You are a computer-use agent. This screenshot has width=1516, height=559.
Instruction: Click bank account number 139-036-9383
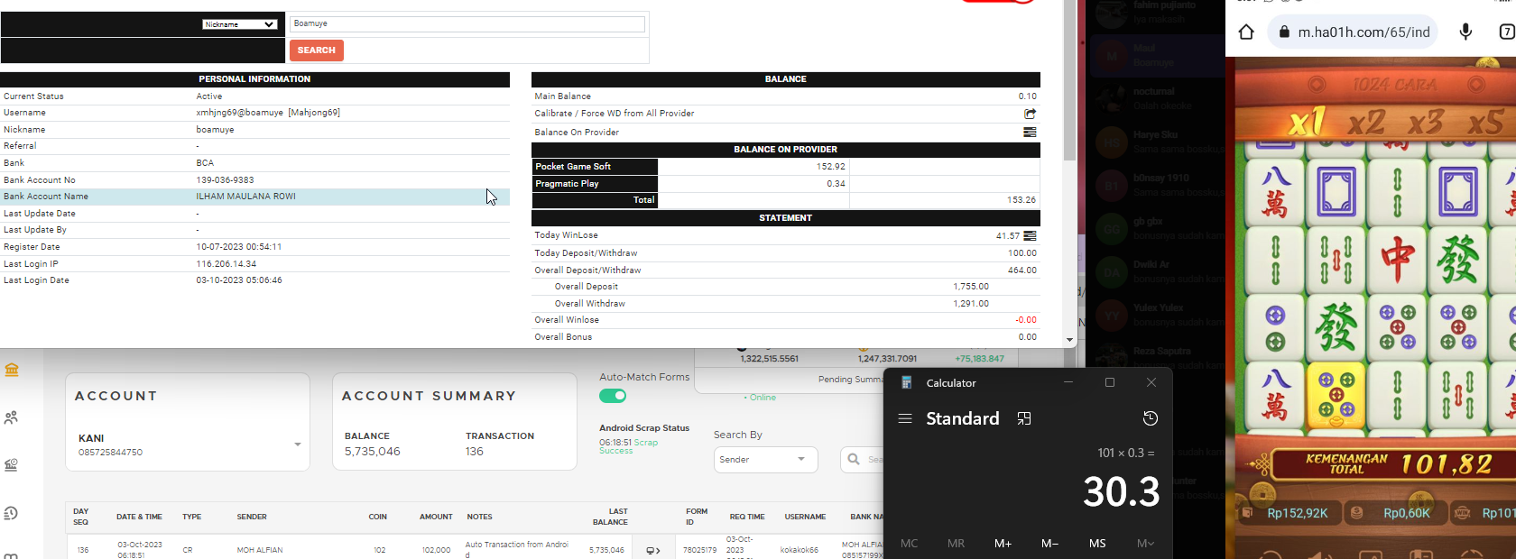click(226, 180)
